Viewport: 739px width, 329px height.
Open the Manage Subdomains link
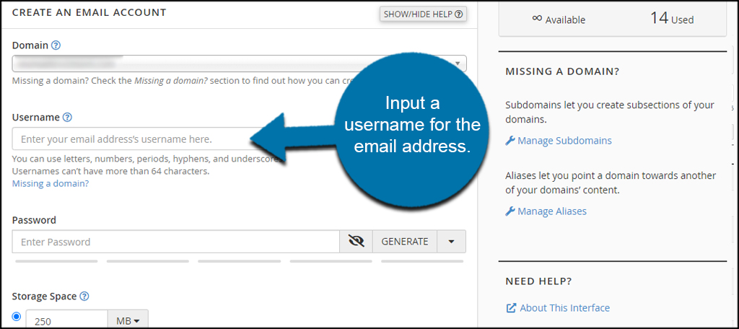(x=559, y=141)
